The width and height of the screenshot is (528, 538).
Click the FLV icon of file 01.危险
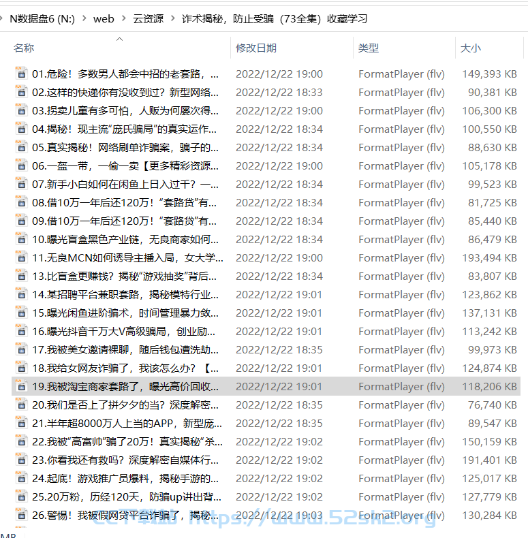(x=21, y=74)
